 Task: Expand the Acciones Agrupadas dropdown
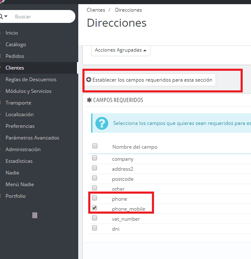click(x=121, y=50)
